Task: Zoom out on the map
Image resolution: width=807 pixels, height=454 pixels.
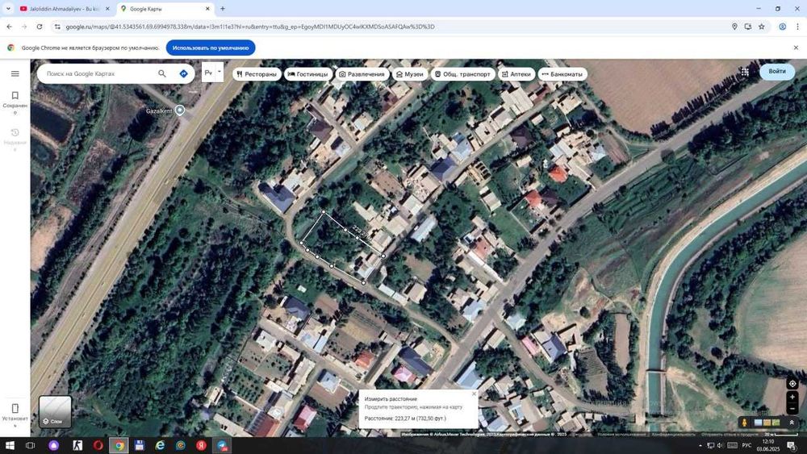Action: [x=792, y=409]
